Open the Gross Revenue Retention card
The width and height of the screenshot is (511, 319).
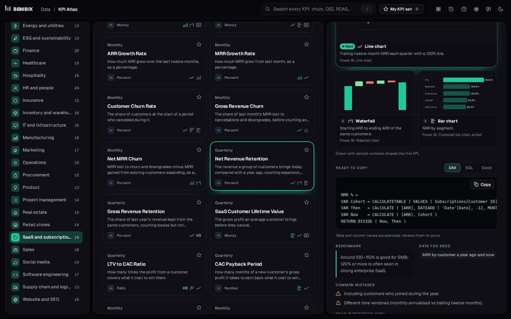[x=154, y=219]
